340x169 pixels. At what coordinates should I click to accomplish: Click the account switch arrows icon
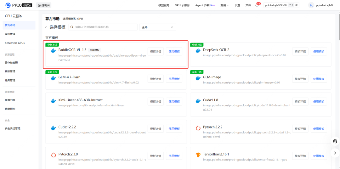[296, 5]
